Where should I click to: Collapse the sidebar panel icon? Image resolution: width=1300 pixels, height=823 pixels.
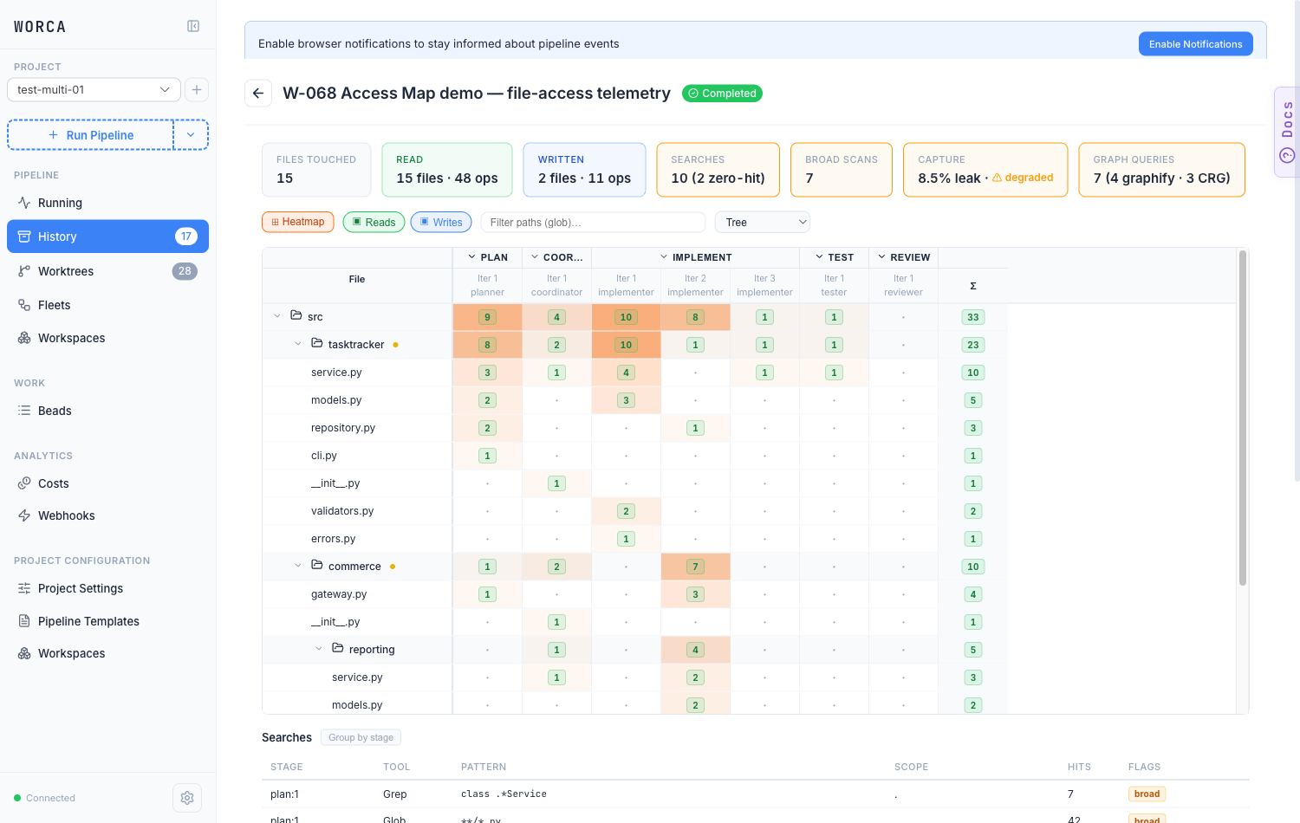[193, 26]
